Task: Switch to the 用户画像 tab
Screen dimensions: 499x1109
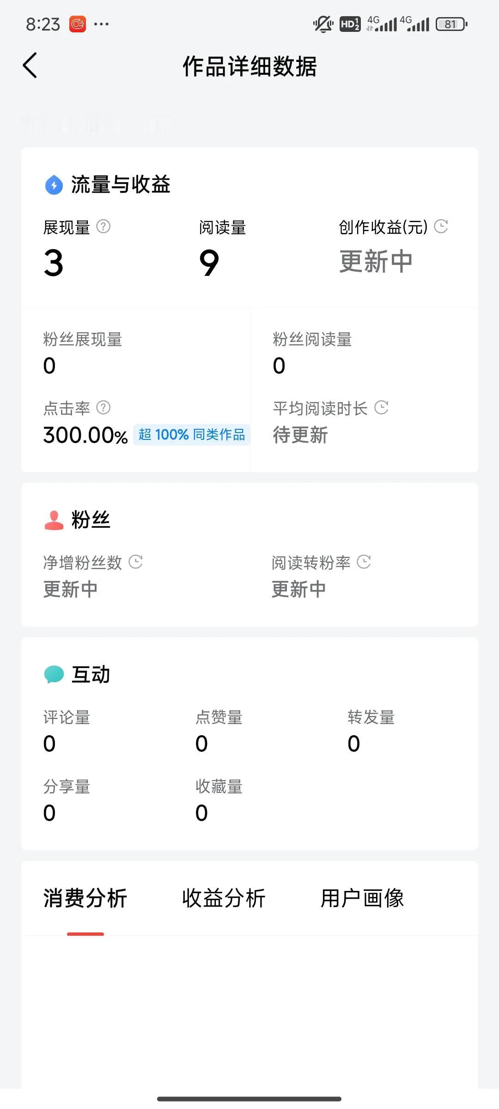Action: point(362,898)
